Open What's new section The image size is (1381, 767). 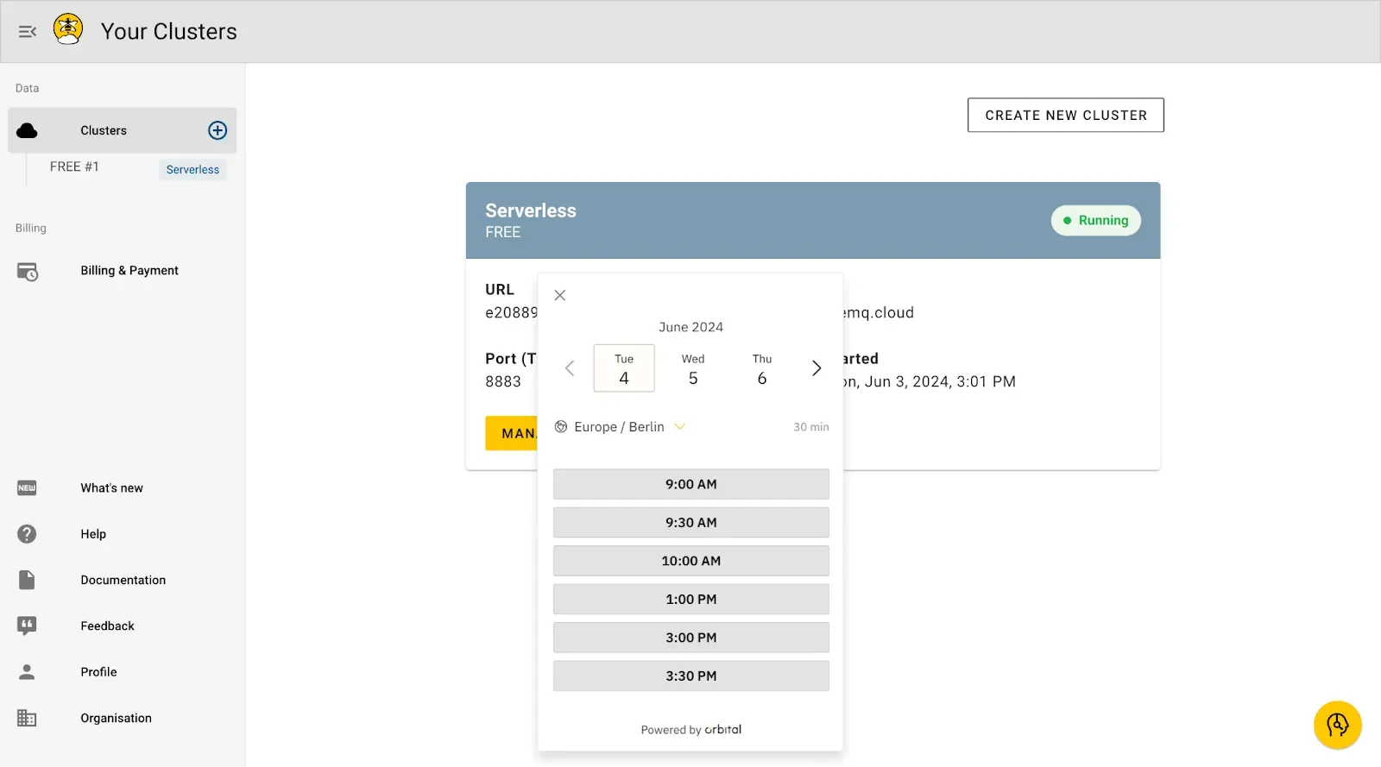[112, 488]
